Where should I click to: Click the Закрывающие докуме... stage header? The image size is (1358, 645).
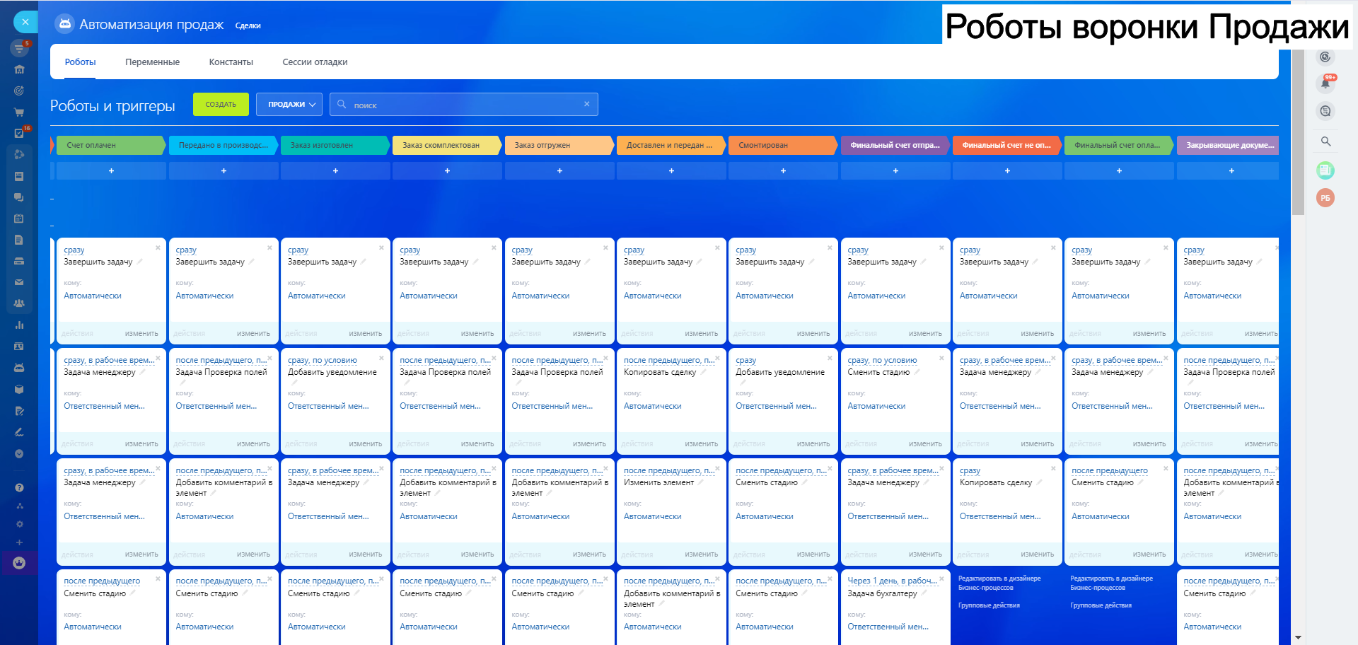1228,145
